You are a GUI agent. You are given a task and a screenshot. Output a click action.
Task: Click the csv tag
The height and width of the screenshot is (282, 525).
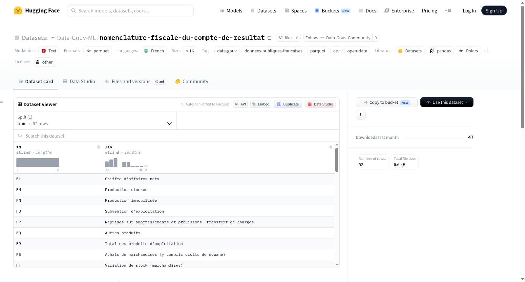(336, 51)
